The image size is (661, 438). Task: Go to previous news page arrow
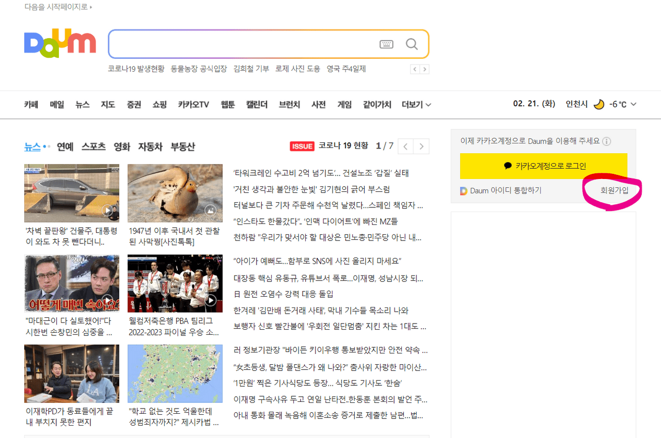pos(405,147)
